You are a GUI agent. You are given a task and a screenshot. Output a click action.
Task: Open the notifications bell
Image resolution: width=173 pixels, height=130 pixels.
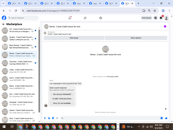[x=161, y=18]
